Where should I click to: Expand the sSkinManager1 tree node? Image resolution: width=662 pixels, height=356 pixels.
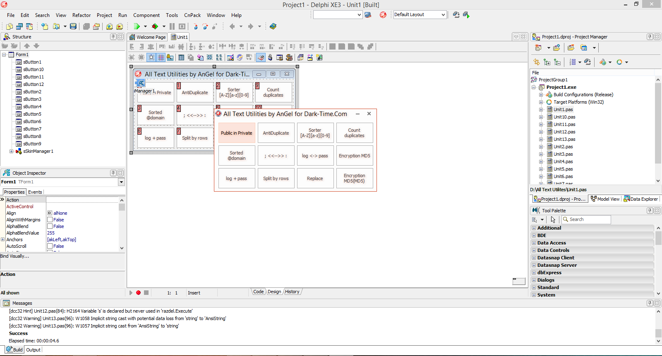pos(12,151)
